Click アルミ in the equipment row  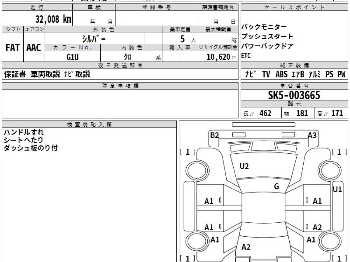coord(315,75)
